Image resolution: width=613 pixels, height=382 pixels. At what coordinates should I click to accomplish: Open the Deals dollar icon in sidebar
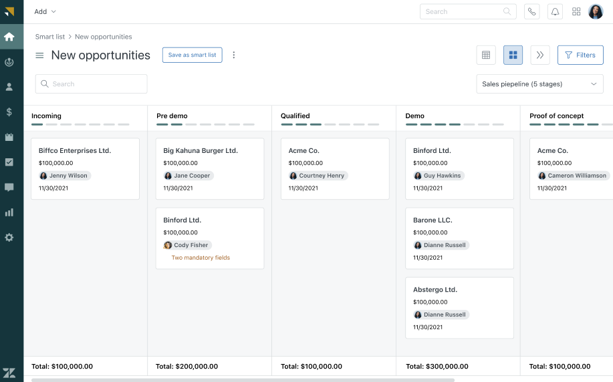[9, 112]
